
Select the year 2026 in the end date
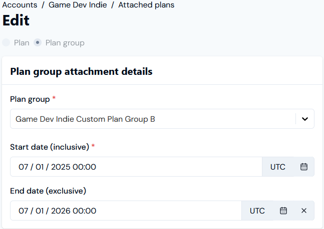pos(61,211)
